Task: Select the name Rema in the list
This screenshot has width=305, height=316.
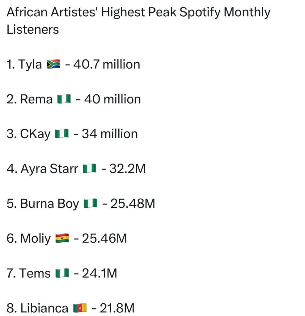Action: (36, 99)
